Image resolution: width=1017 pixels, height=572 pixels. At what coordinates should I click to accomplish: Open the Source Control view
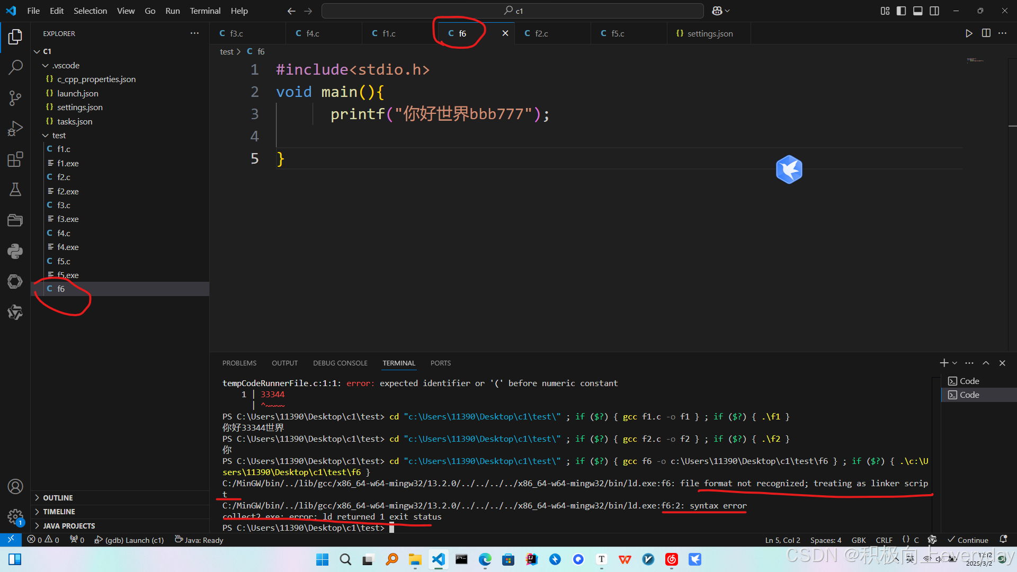pos(15,98)
